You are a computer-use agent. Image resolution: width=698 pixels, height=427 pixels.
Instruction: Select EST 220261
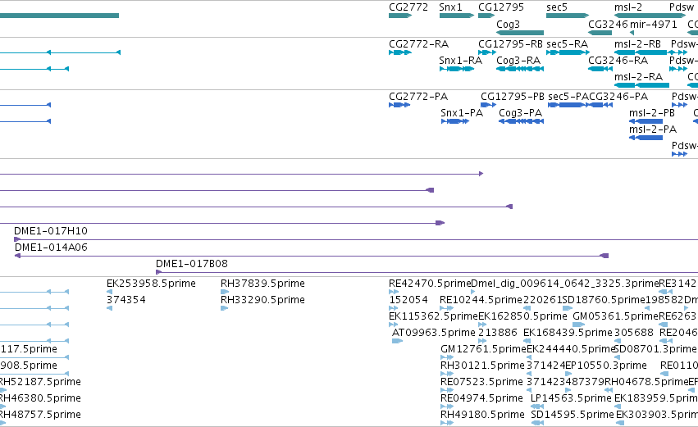coord(527,308)
